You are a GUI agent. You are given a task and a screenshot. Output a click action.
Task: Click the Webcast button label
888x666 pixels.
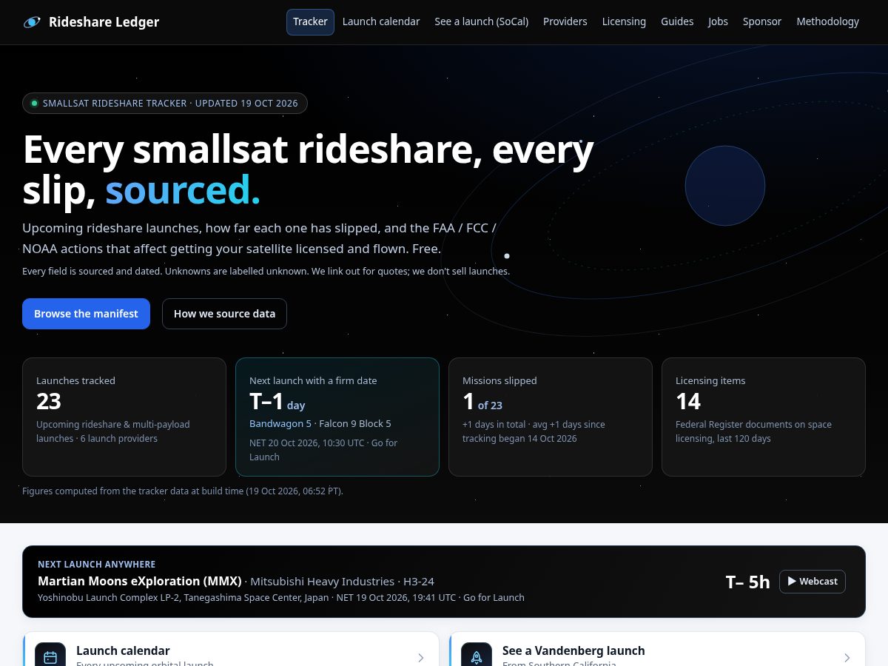click(x=818, y=582)
